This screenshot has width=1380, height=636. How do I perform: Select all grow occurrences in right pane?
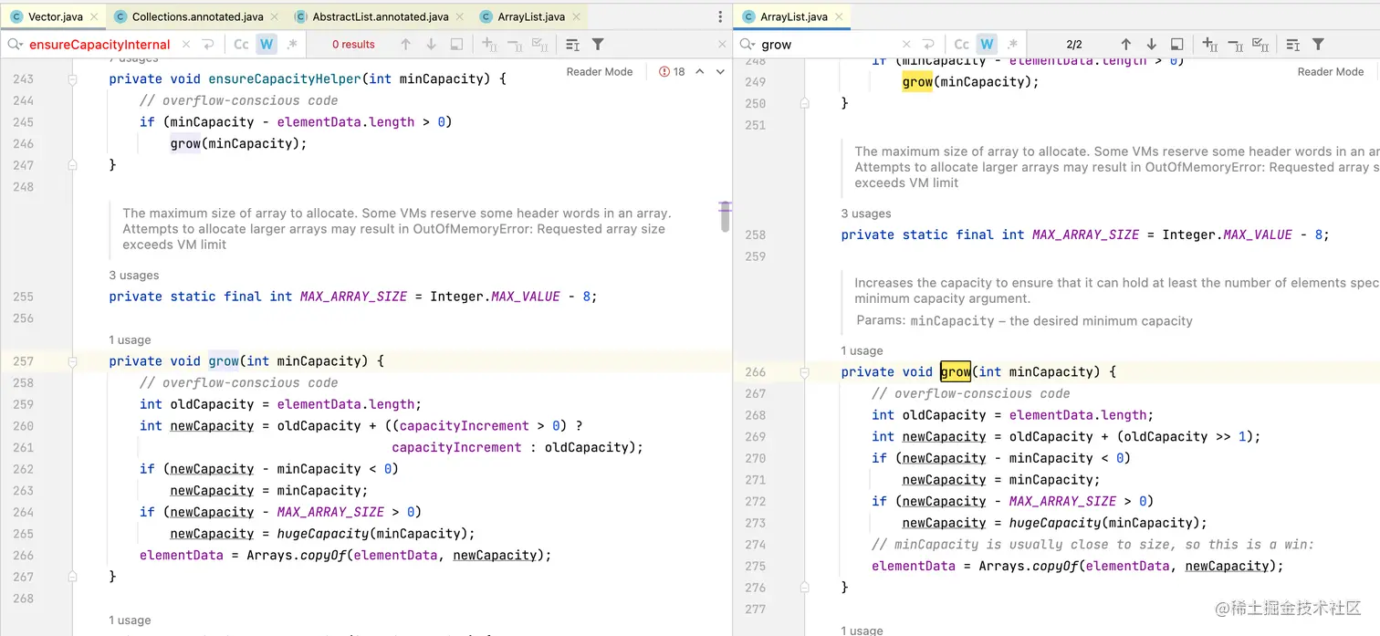(x=1260, y=44)
